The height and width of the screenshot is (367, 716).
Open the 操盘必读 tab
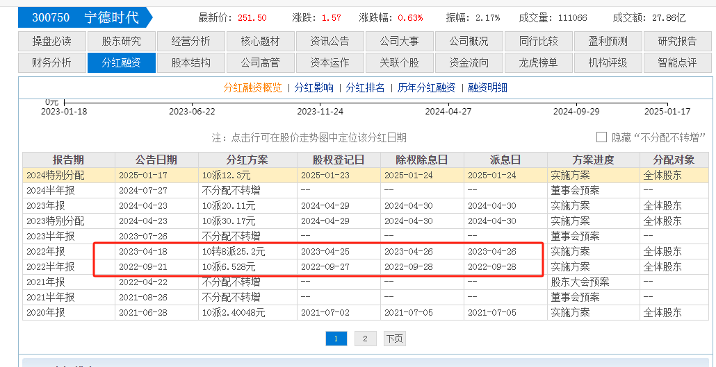(x=52, y=42)
